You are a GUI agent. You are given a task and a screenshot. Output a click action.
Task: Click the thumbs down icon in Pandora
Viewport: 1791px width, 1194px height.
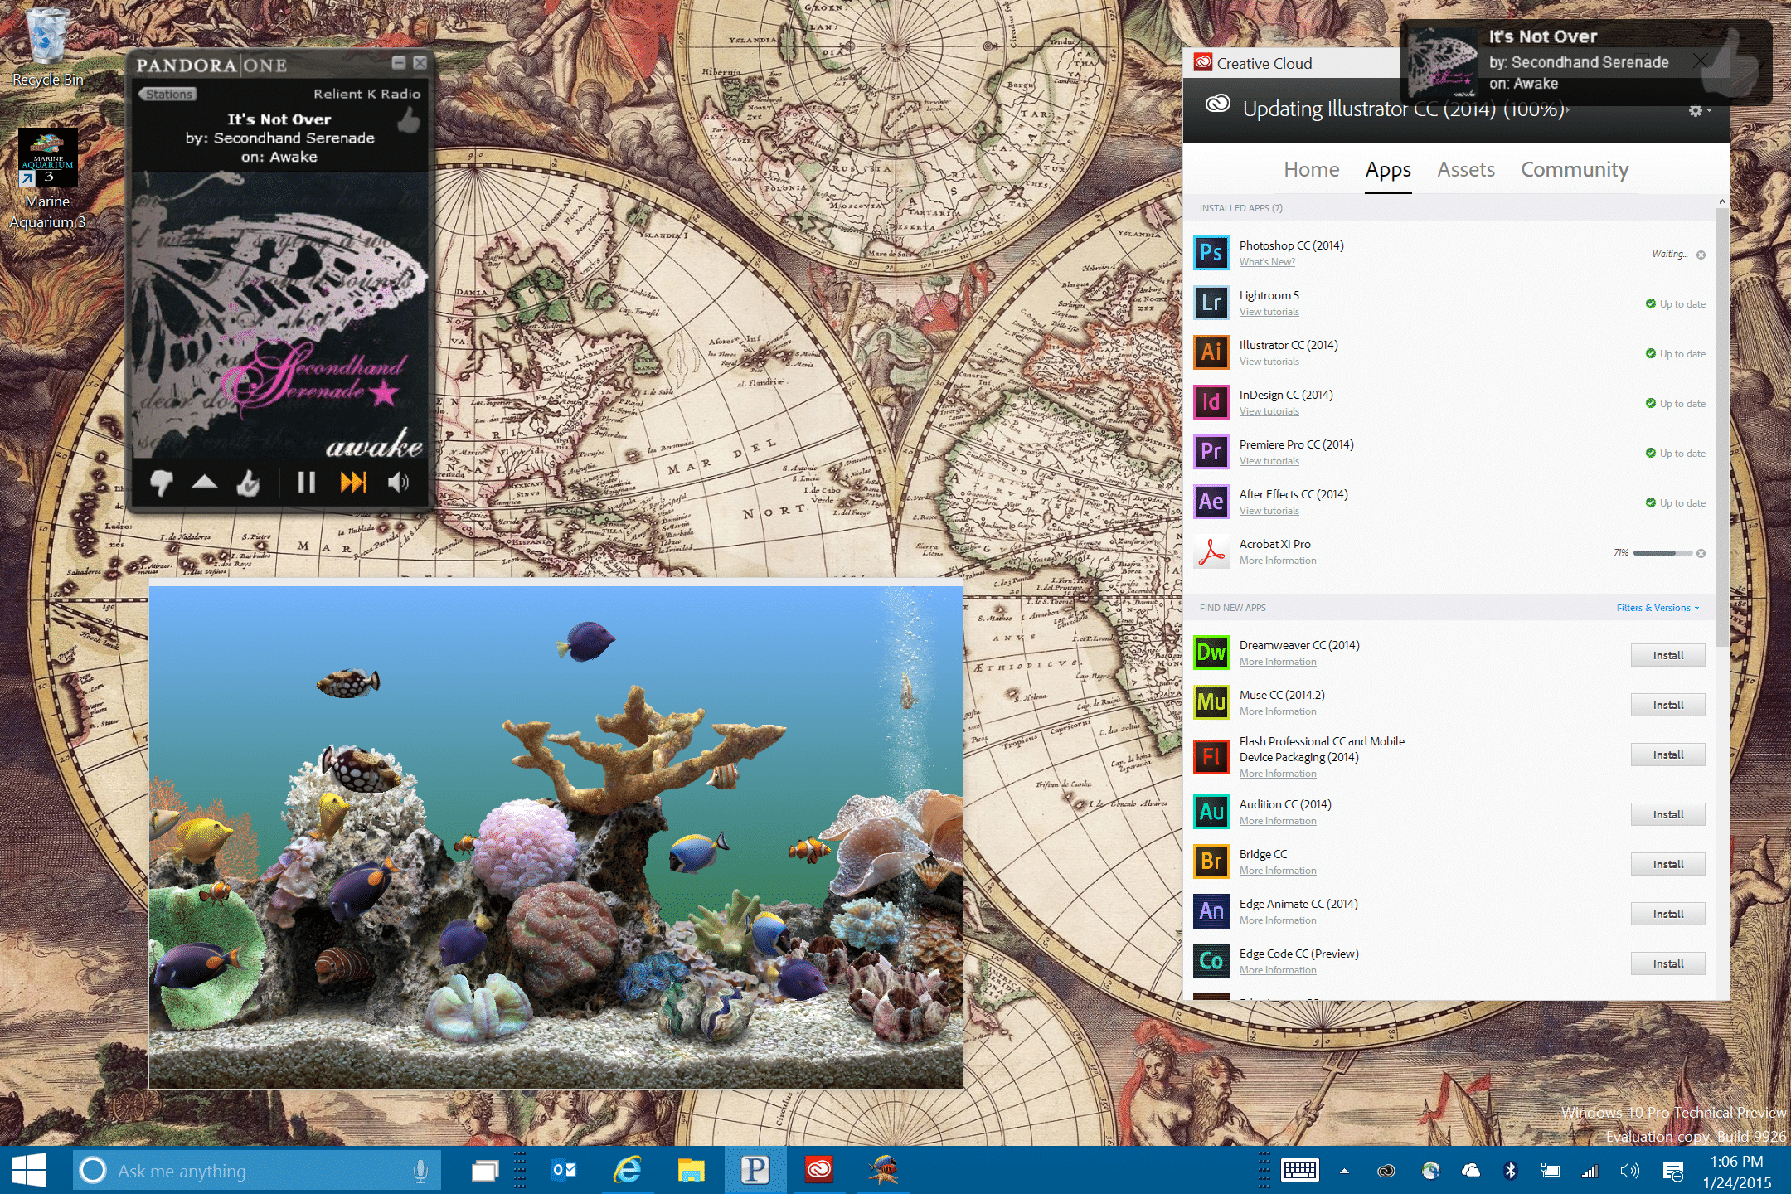point(162,482)
